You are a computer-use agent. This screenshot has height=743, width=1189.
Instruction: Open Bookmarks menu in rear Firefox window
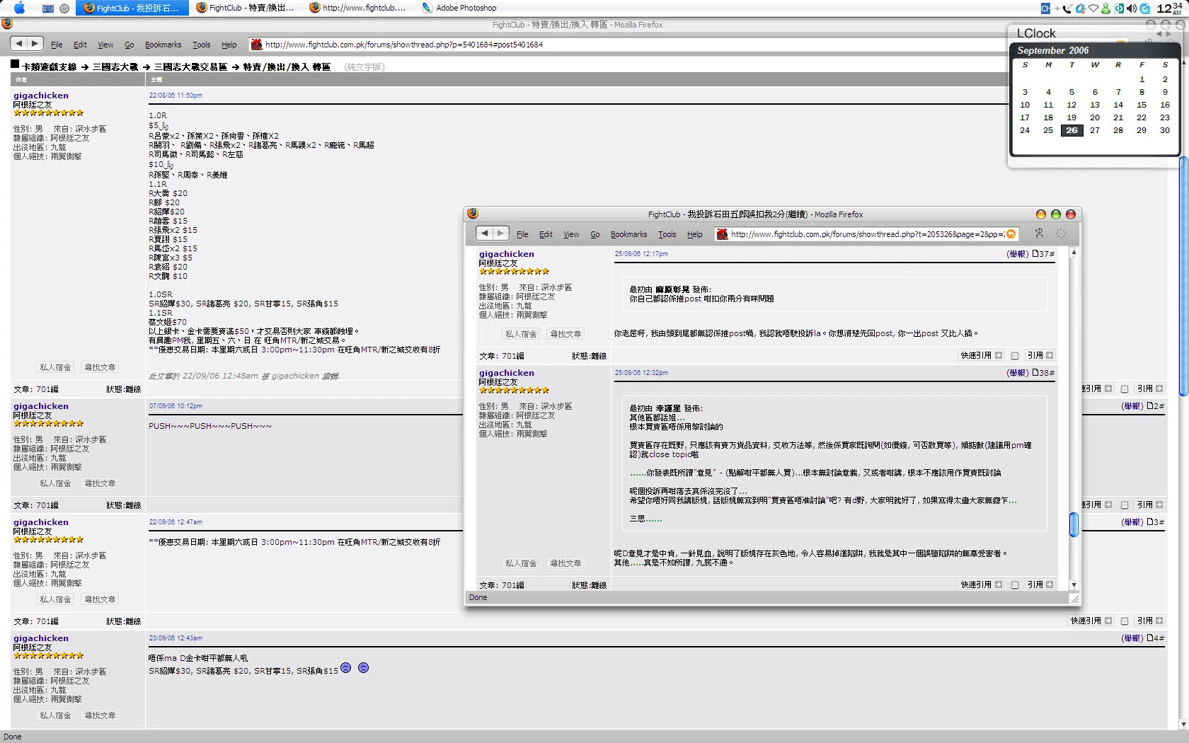pyautogui.click(x=163, y=45)
